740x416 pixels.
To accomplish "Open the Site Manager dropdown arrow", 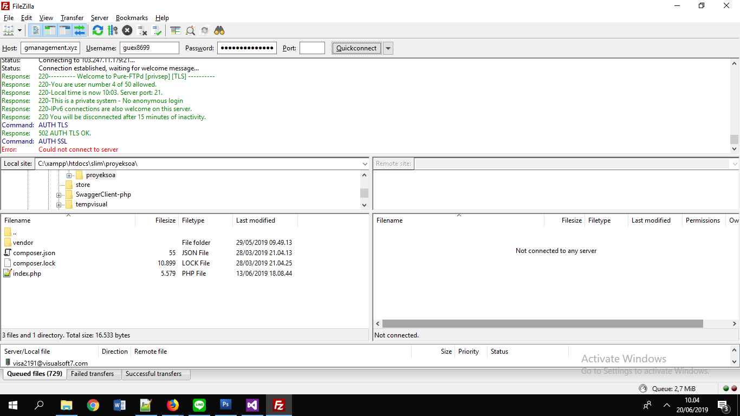I will click(x=20, y=30).
